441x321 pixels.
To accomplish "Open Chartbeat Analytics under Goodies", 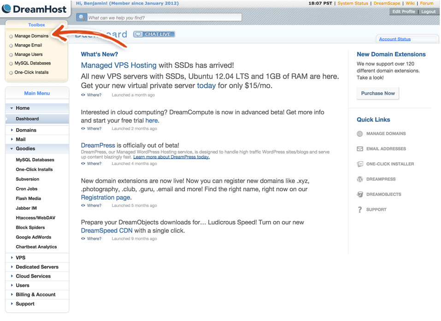I will [x=36, y=247].
